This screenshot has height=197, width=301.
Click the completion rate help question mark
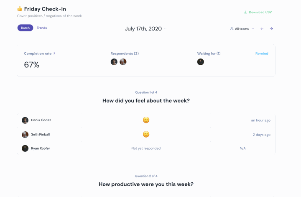pyautogui.click(x=54, y=54)
